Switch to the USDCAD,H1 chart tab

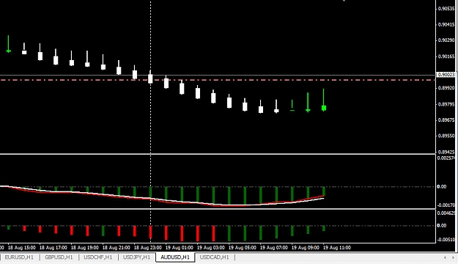click(215, 257)
